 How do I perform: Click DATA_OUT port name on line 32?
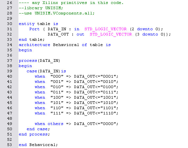tap(58, 34)
